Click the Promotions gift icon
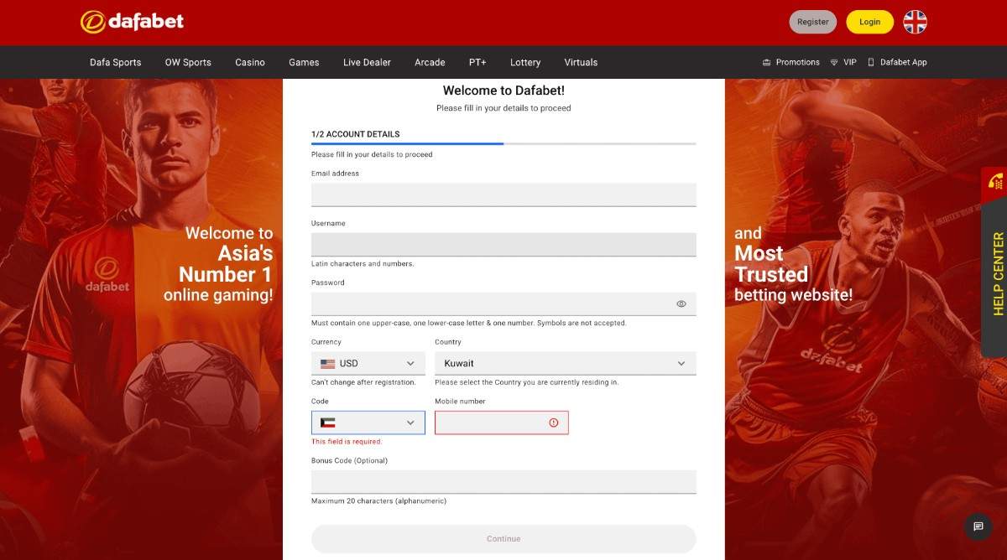The image size is (1007, 560). click(x=766, y=62)
